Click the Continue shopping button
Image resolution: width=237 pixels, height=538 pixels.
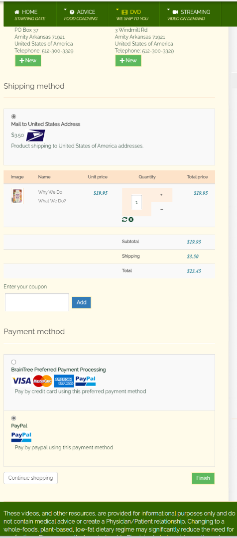(30, 478)
